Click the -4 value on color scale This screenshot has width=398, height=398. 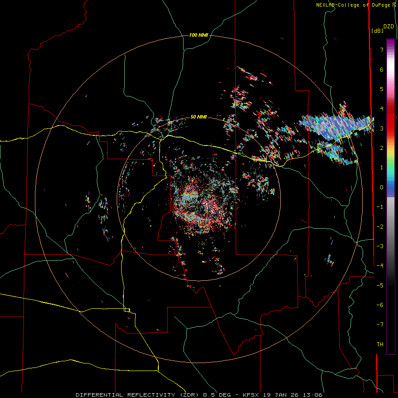[x=380, y=266]
